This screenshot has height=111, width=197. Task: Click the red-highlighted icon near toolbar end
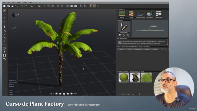click(90, 6)
